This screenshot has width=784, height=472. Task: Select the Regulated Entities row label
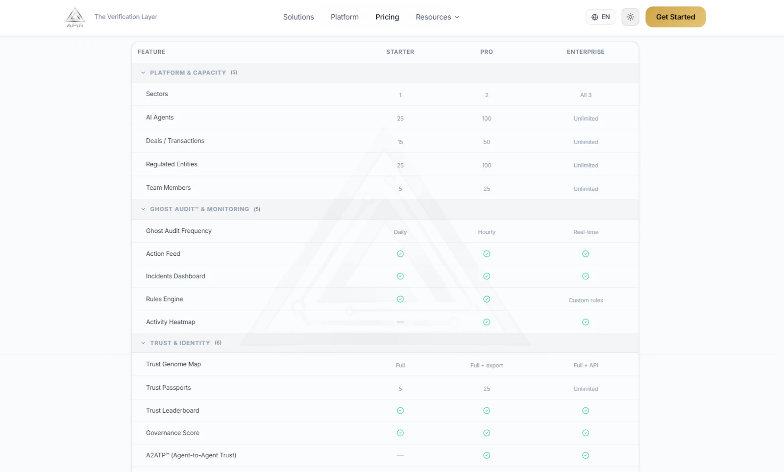pyautogui.click(x=171, y=165)
